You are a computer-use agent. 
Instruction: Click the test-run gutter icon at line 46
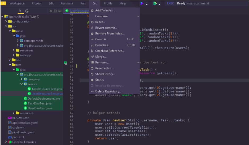(65, 63)
